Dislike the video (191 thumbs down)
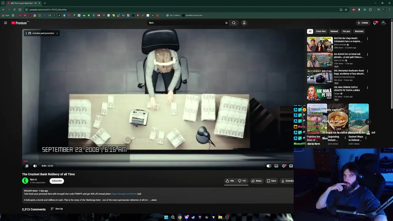 [x=242, y=181]
